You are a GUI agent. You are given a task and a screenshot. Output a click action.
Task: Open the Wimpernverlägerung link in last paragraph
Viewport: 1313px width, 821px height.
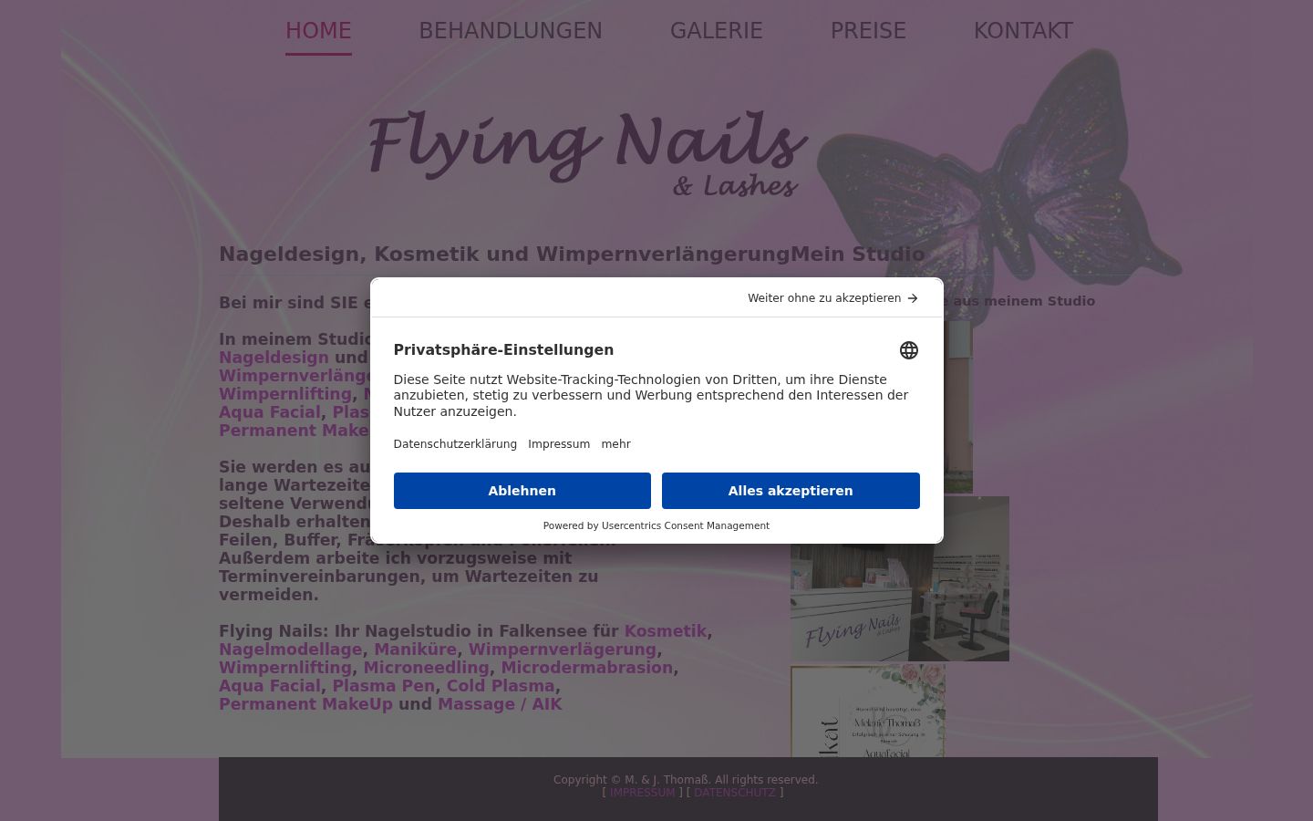[563, 650]
